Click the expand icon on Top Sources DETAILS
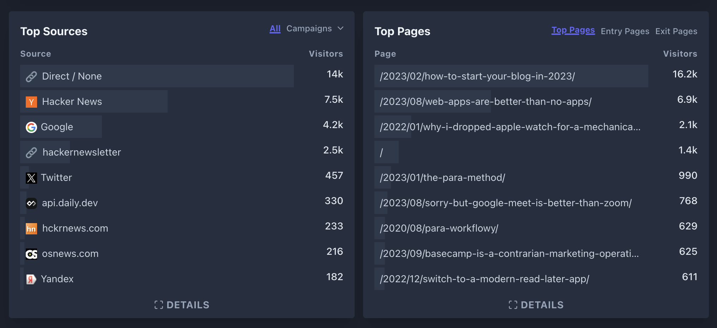Image resolution: width=717 pixels, height=328 pixels. [158, 305]
